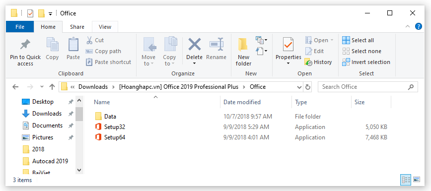The image size is (431, 191).
Task: Collapse the ribbon with the chevron
Action: (x=407, y=26)
